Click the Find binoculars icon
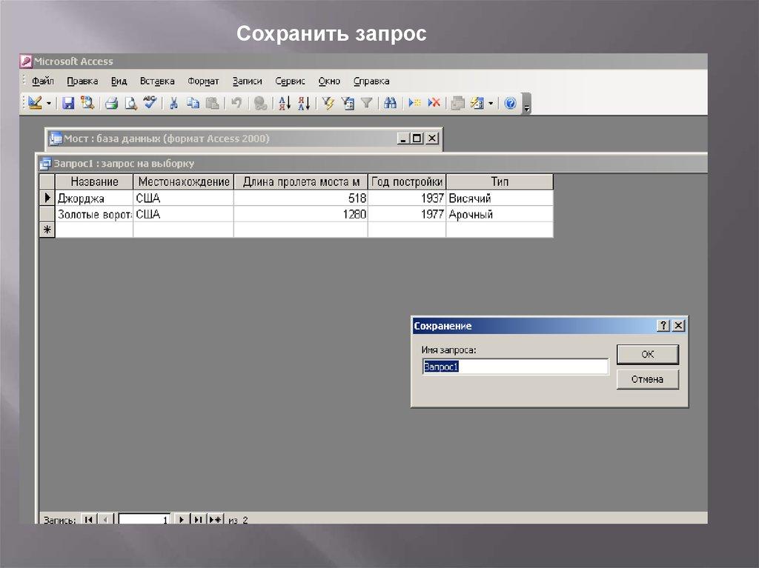This screenshot has width=759, height=568. (x=391, y=104)
